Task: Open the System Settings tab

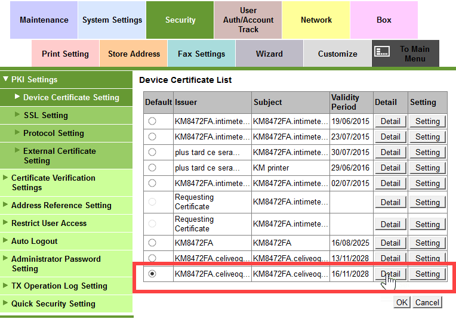Action: point(112,20)
